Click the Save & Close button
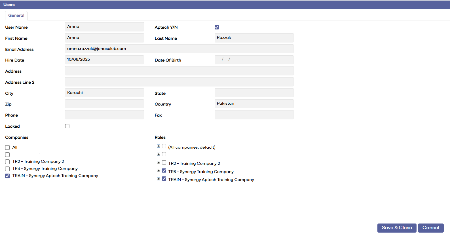Image resolution: width=450 pixels, height=234 pixels. click(397, 228)
